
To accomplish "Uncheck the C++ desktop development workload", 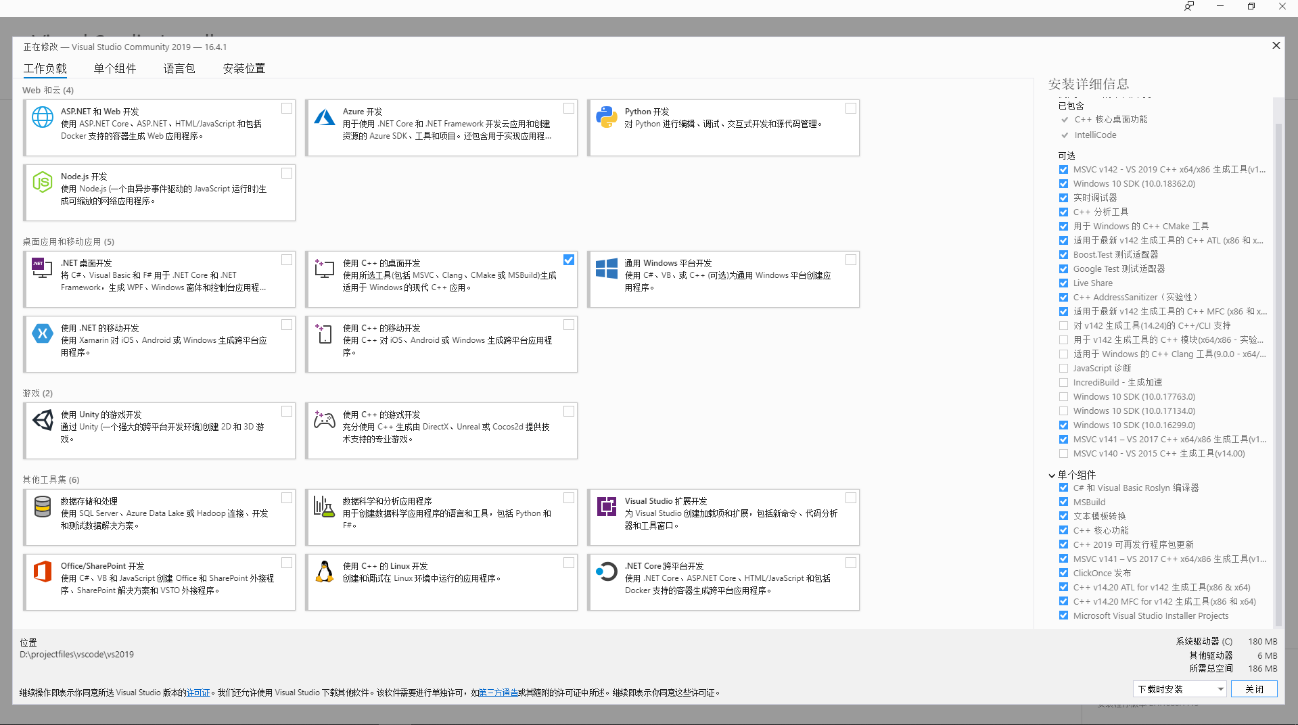I will pyautogui.click(x=569, y=260).
